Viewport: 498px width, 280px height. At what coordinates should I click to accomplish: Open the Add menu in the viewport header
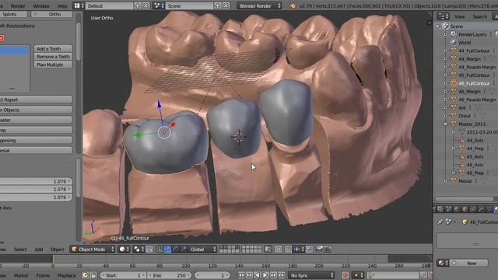click(x=39, y=250)
